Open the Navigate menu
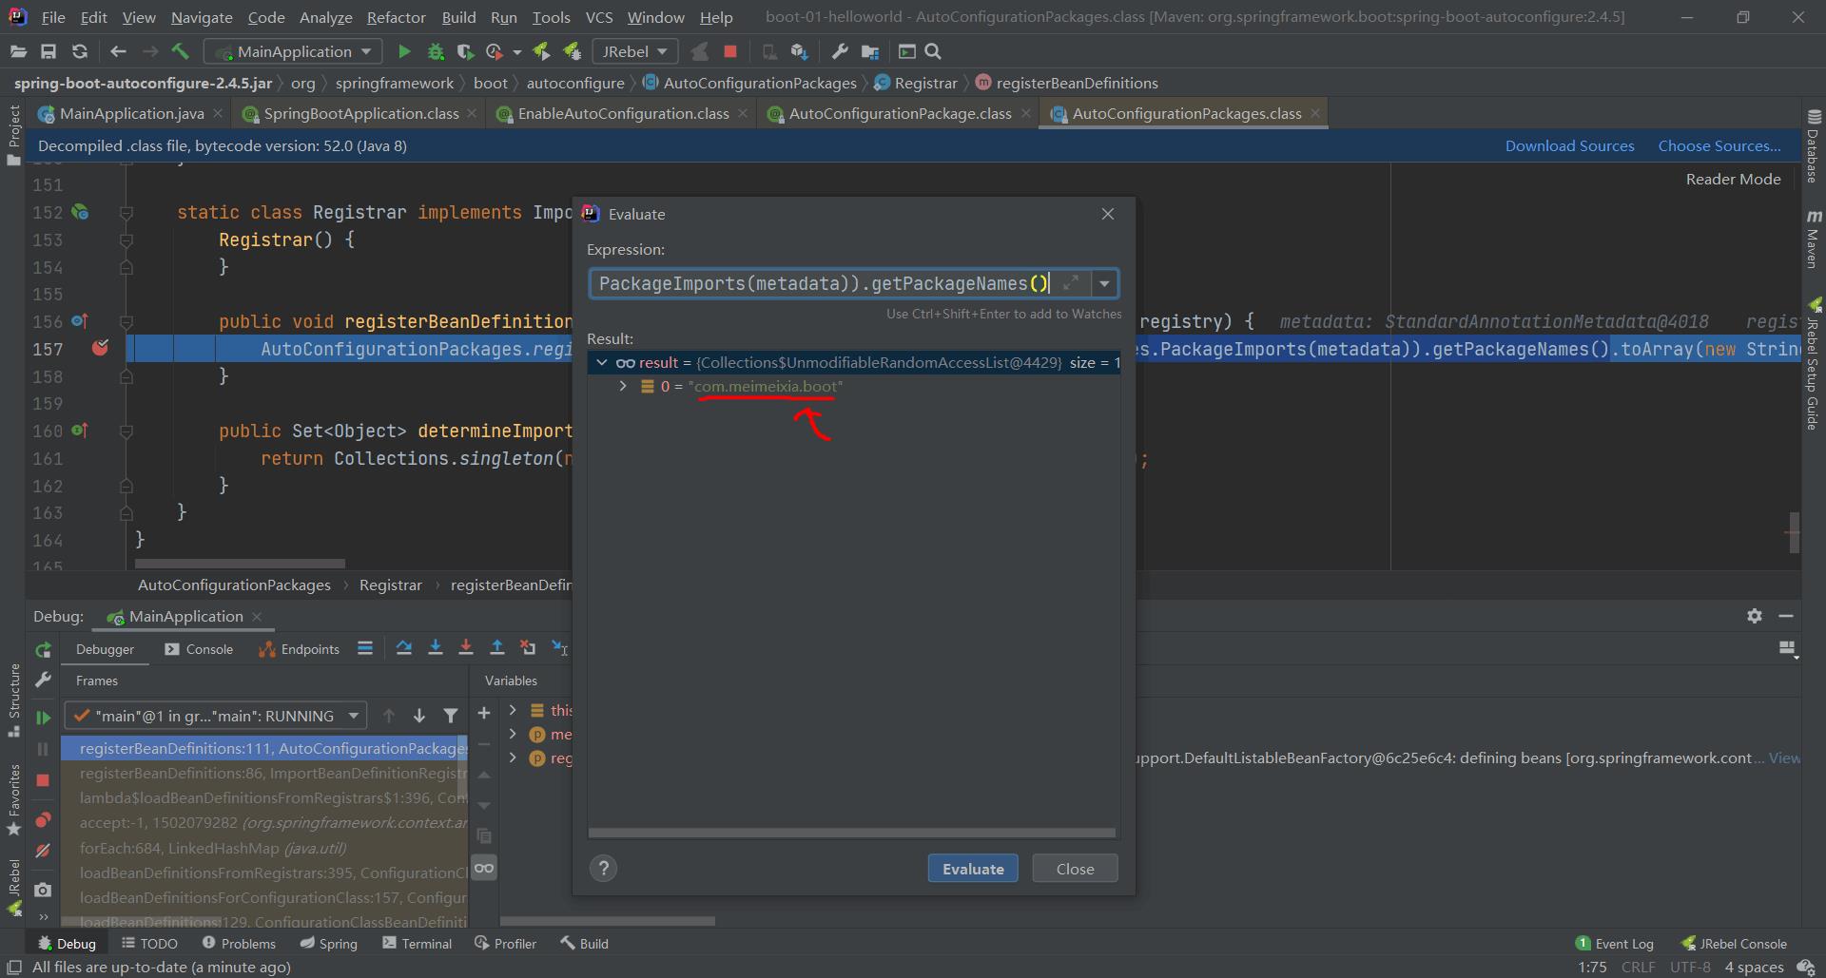This screenshot has height=978, width=1826. [x=202, y=17]
